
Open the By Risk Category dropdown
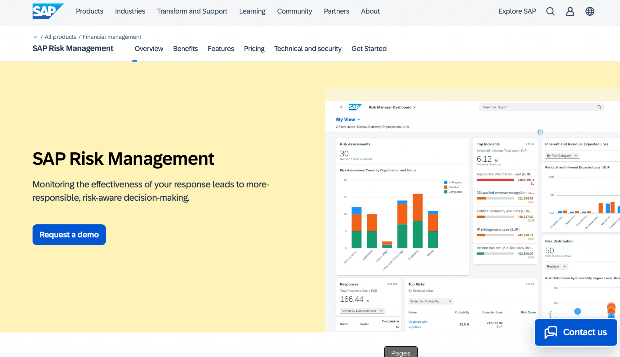[562, 156]
